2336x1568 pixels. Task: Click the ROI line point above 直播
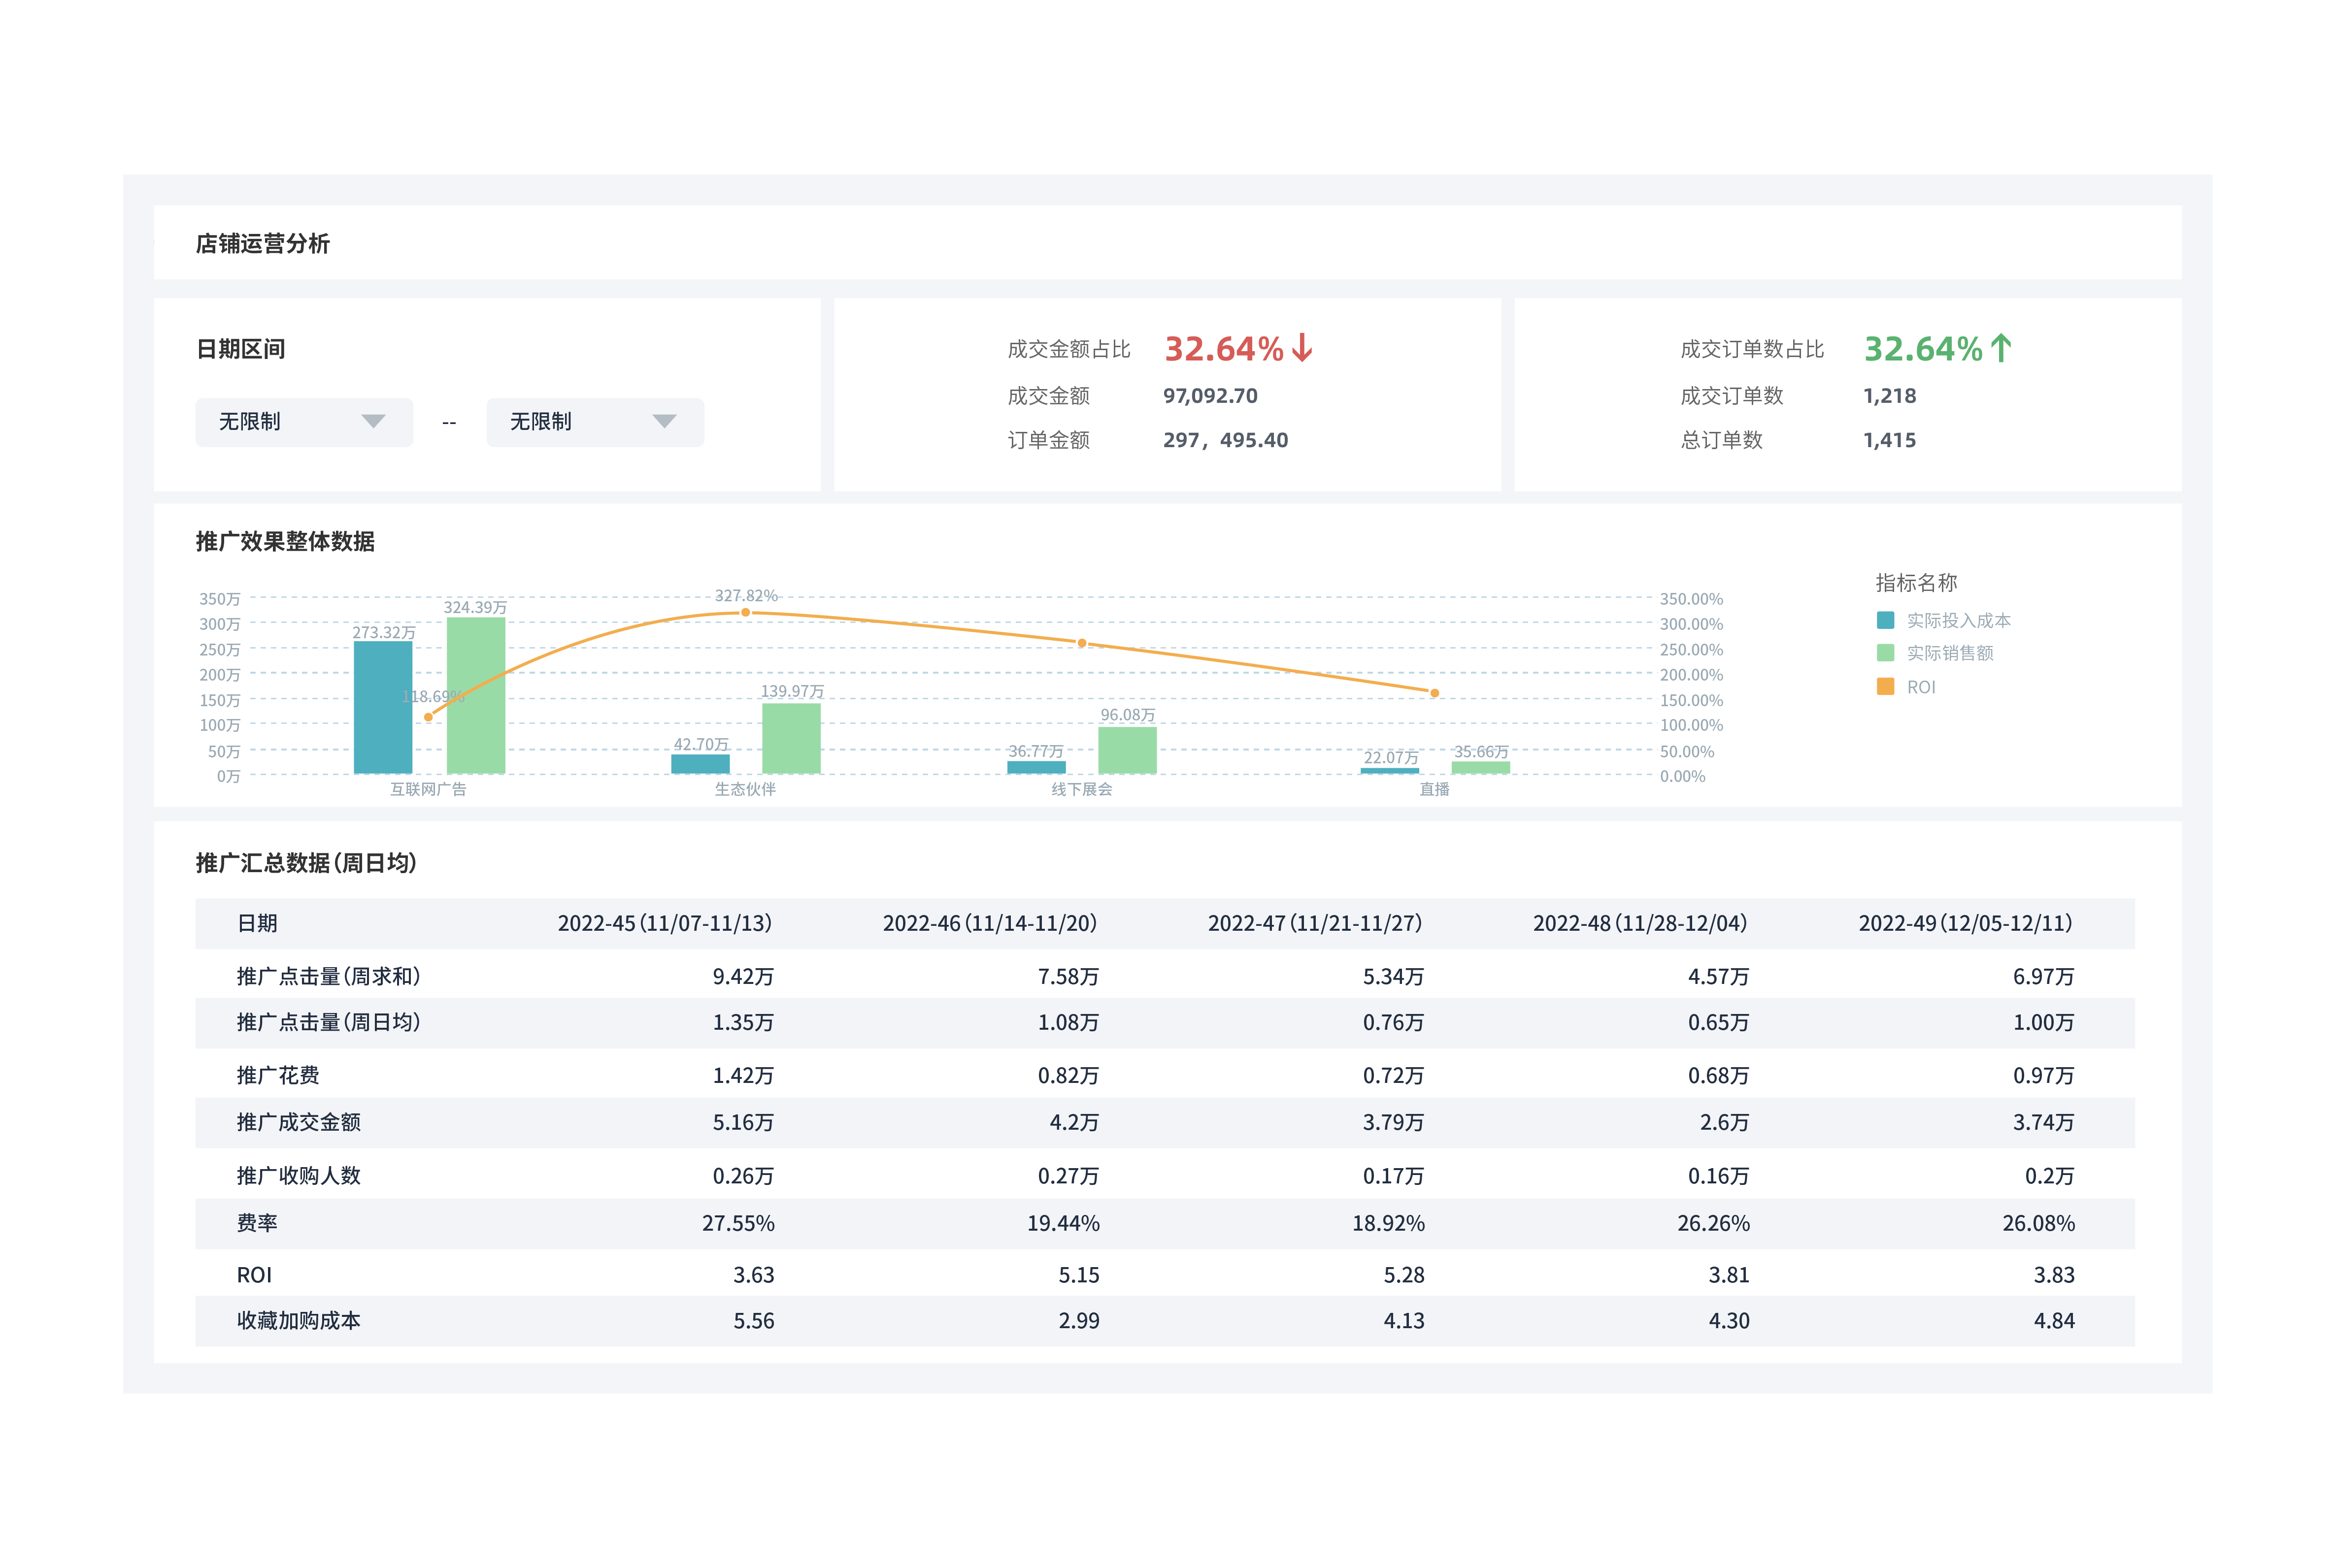1434,693
